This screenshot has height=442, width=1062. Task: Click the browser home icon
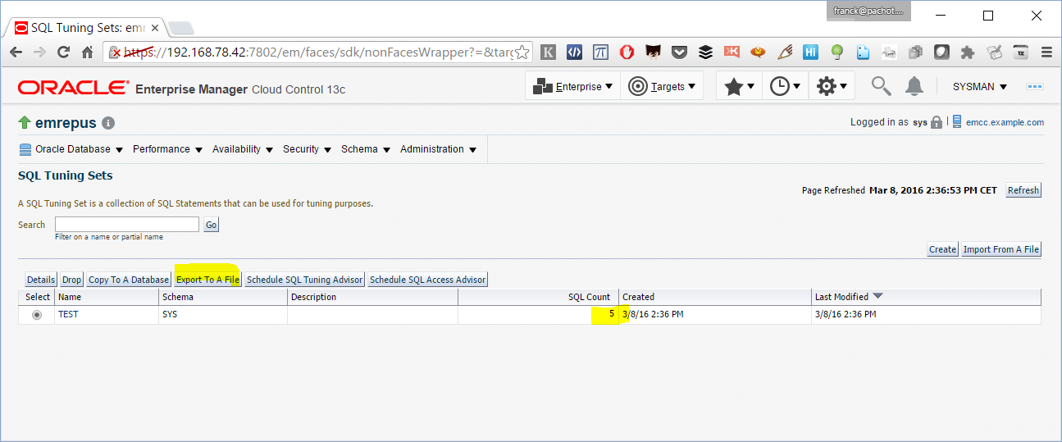[x=88, y=52]
